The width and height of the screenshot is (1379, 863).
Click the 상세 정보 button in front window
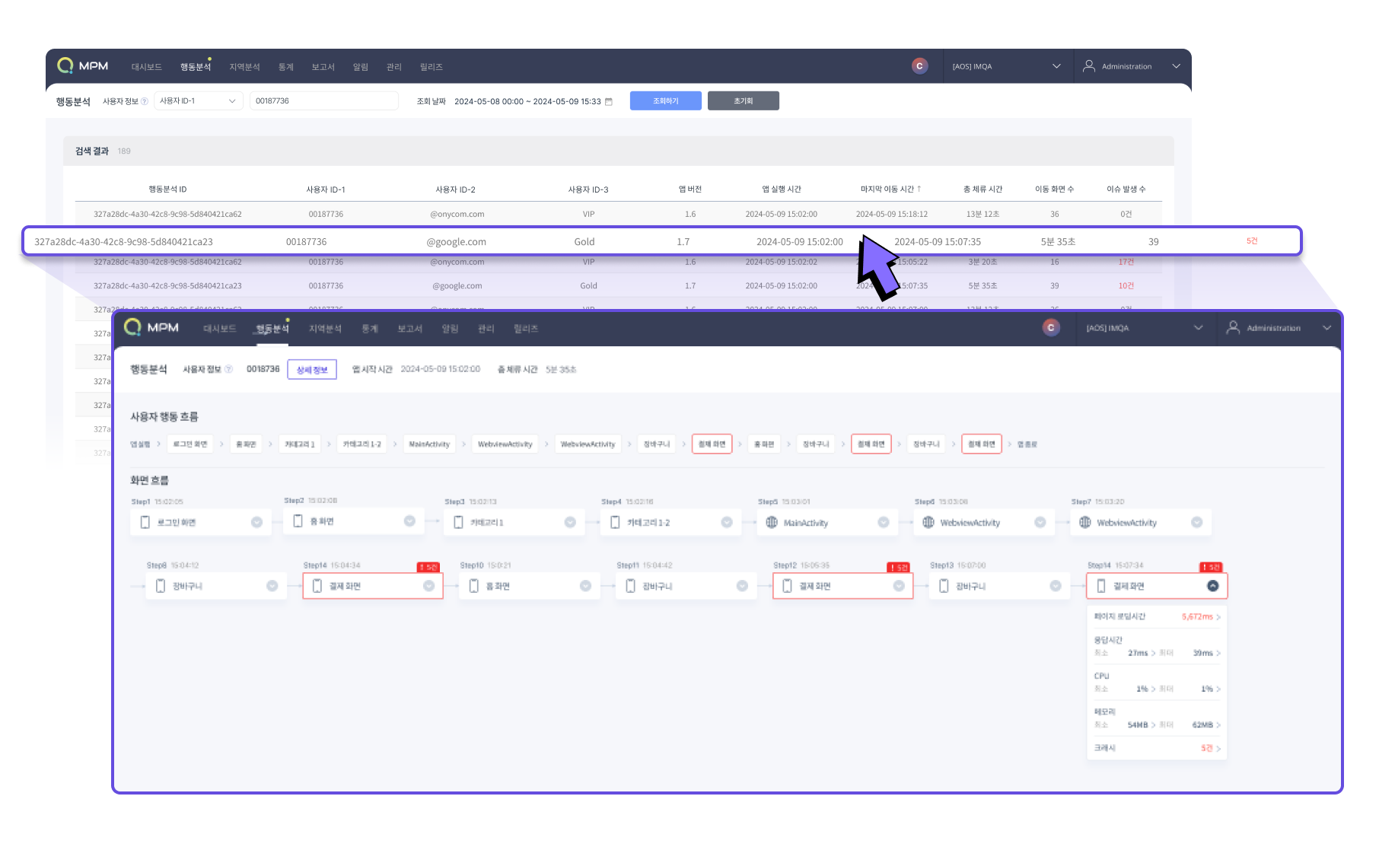click(x=312, y=370)
